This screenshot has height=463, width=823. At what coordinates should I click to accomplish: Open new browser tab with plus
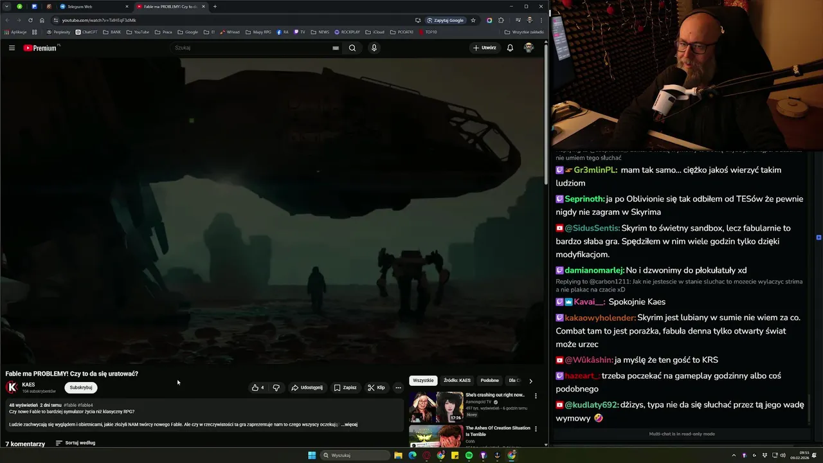tap(215, 6)
